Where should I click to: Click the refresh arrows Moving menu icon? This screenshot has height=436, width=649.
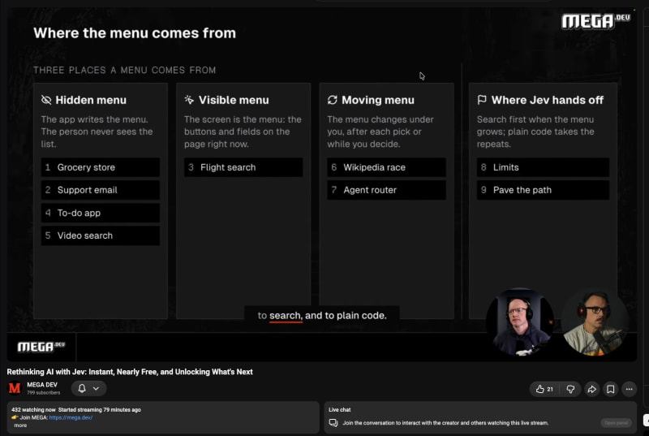click(x=333, y=100)
